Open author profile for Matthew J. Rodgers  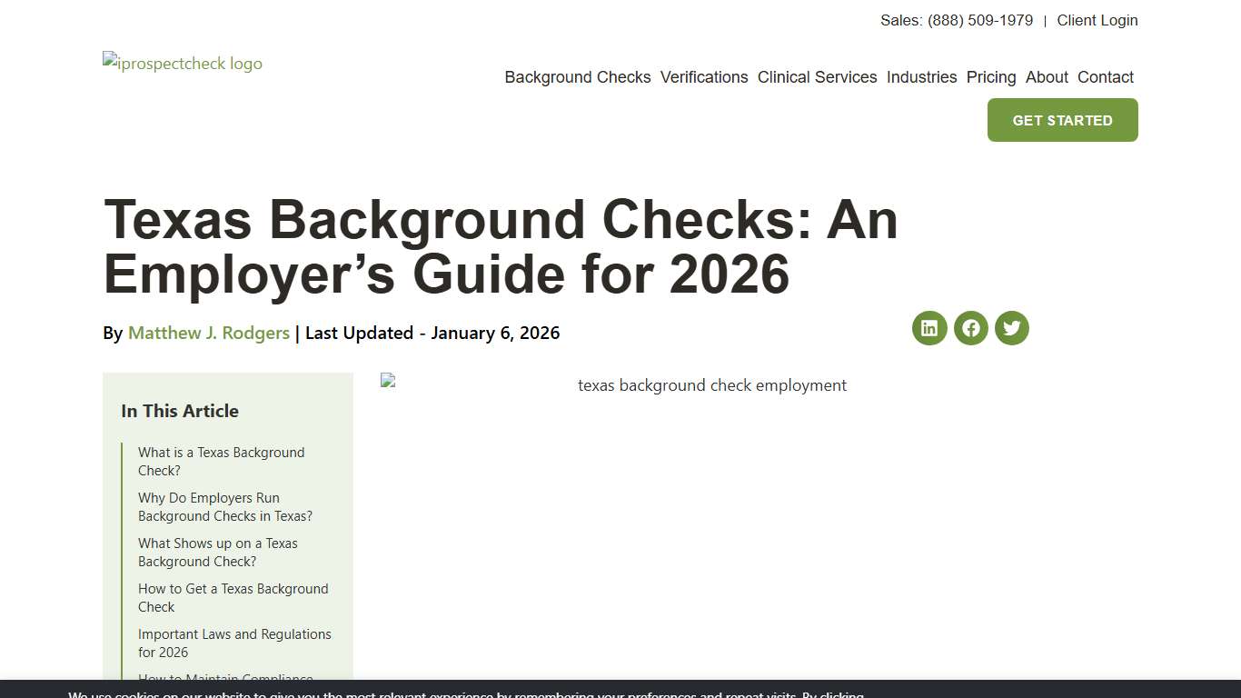pos(208,333)
